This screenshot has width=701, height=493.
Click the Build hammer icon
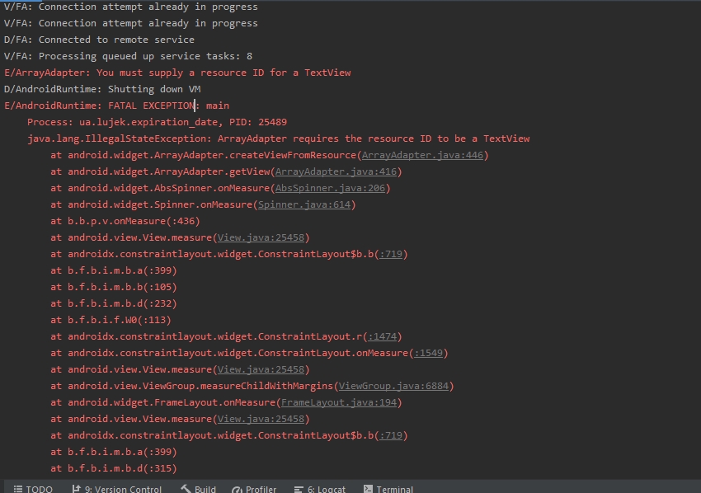point(186,489)
